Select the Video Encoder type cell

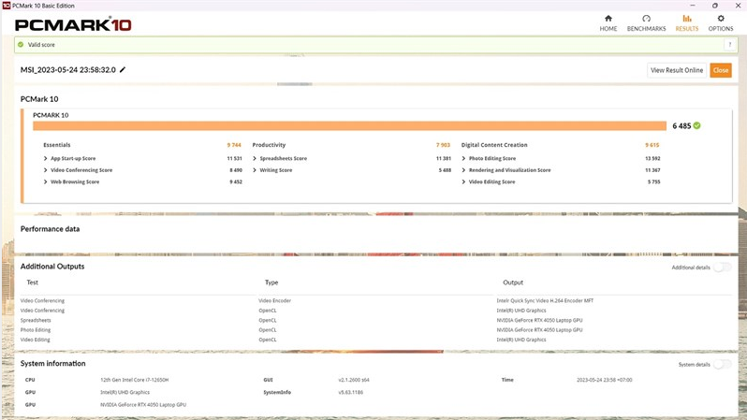tap(275, 301)
